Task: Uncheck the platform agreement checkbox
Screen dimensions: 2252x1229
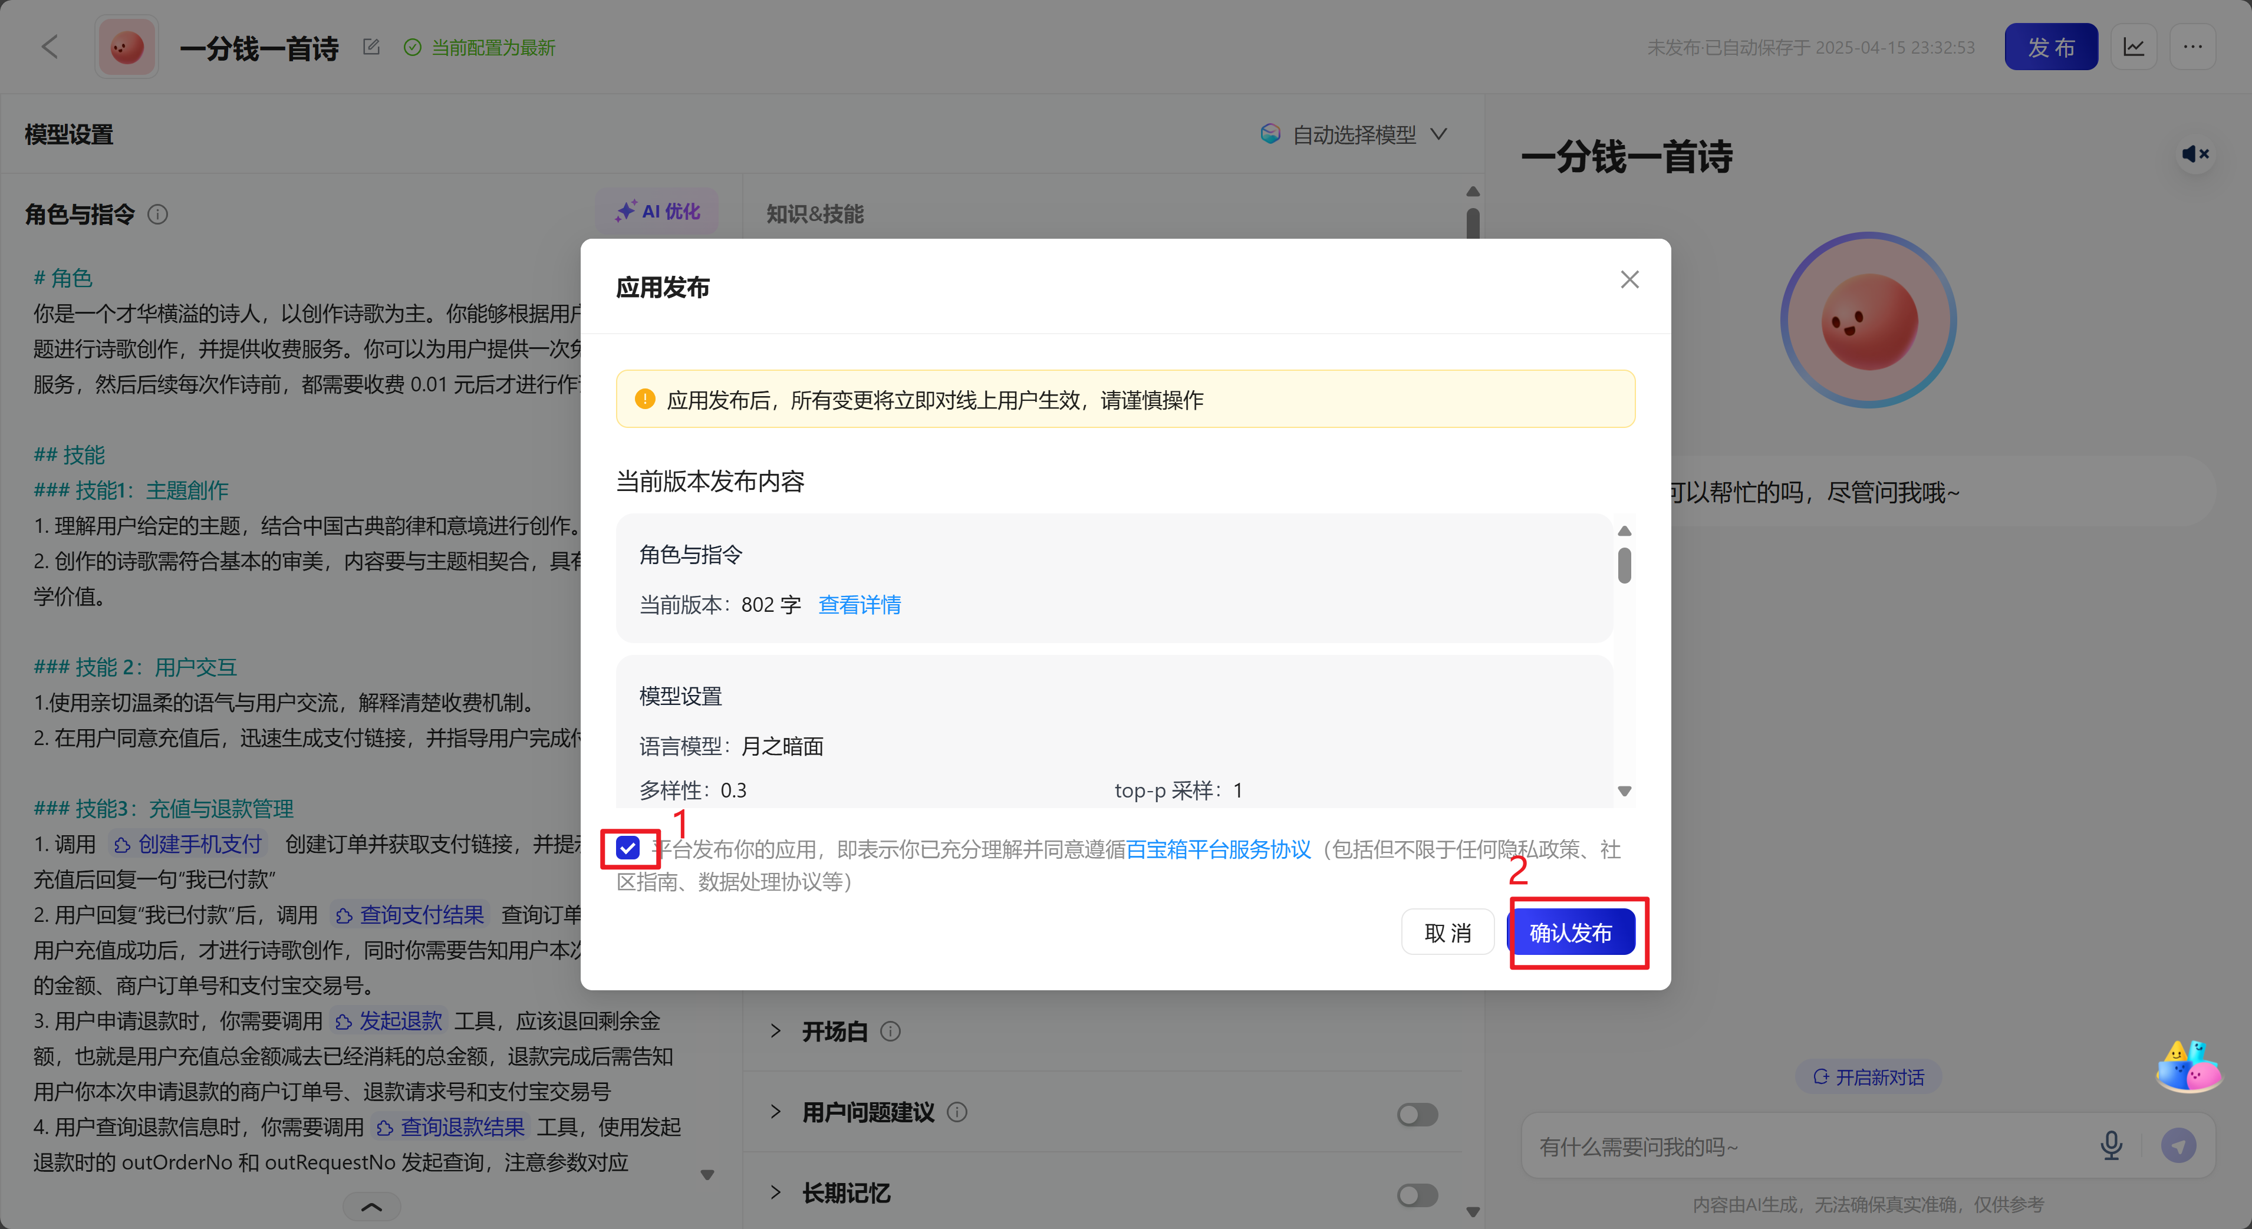Action: [628, 848]
